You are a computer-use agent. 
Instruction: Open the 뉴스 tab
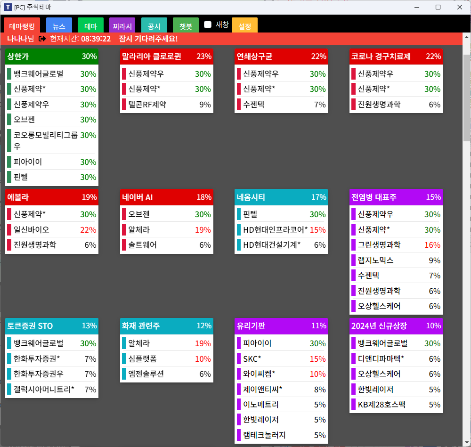click(59, 25)
